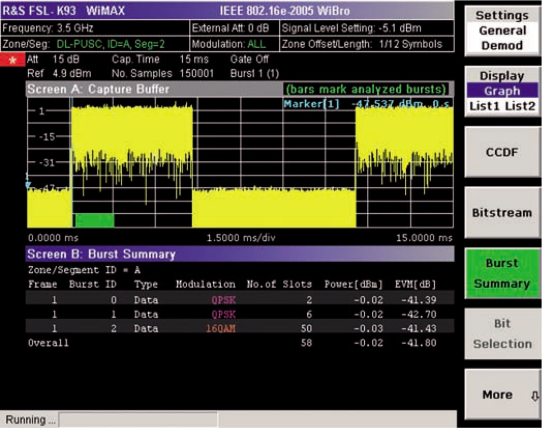The width and height of the screenshot is (542, 428).
Task: Click the Modulation column header
Action: 205,284
